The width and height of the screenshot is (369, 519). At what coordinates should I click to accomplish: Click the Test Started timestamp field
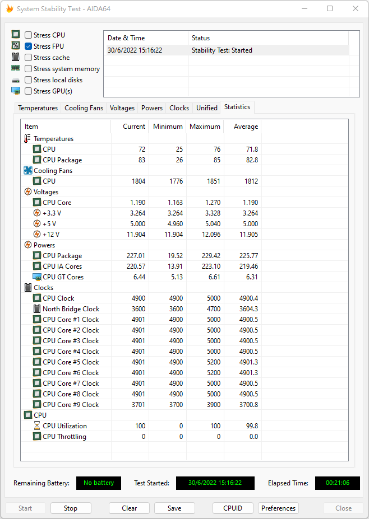(x=215, y=483)
